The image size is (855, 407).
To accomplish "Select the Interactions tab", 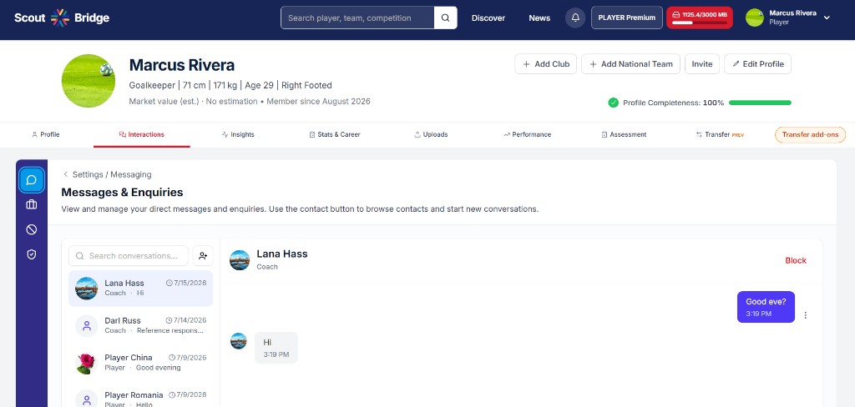I will tap(142, 134).
